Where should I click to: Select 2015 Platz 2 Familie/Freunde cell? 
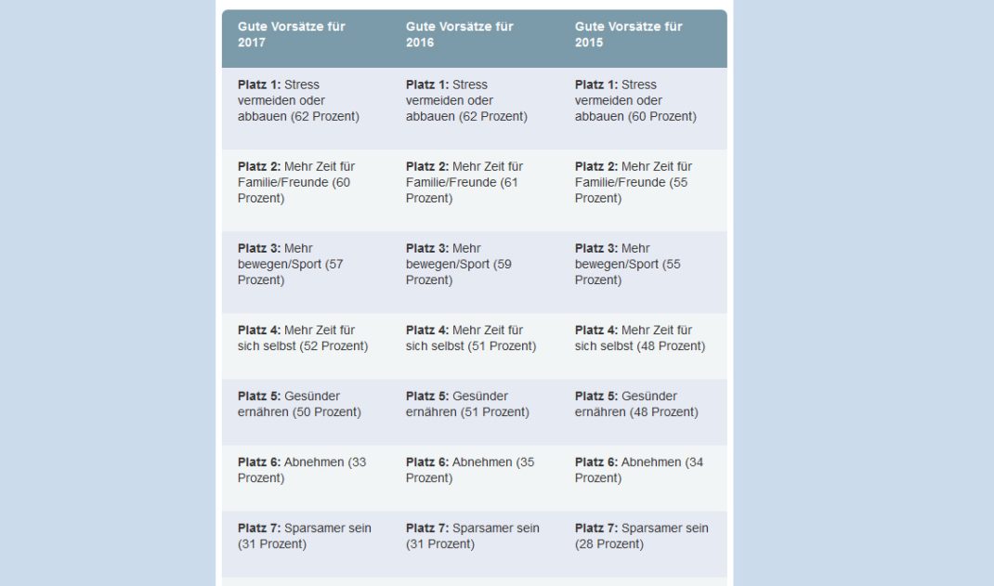(x=634, y=182)
